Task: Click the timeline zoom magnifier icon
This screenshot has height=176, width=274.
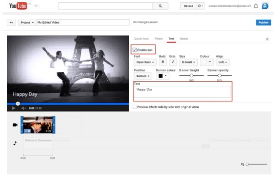Action: (242, 164)
